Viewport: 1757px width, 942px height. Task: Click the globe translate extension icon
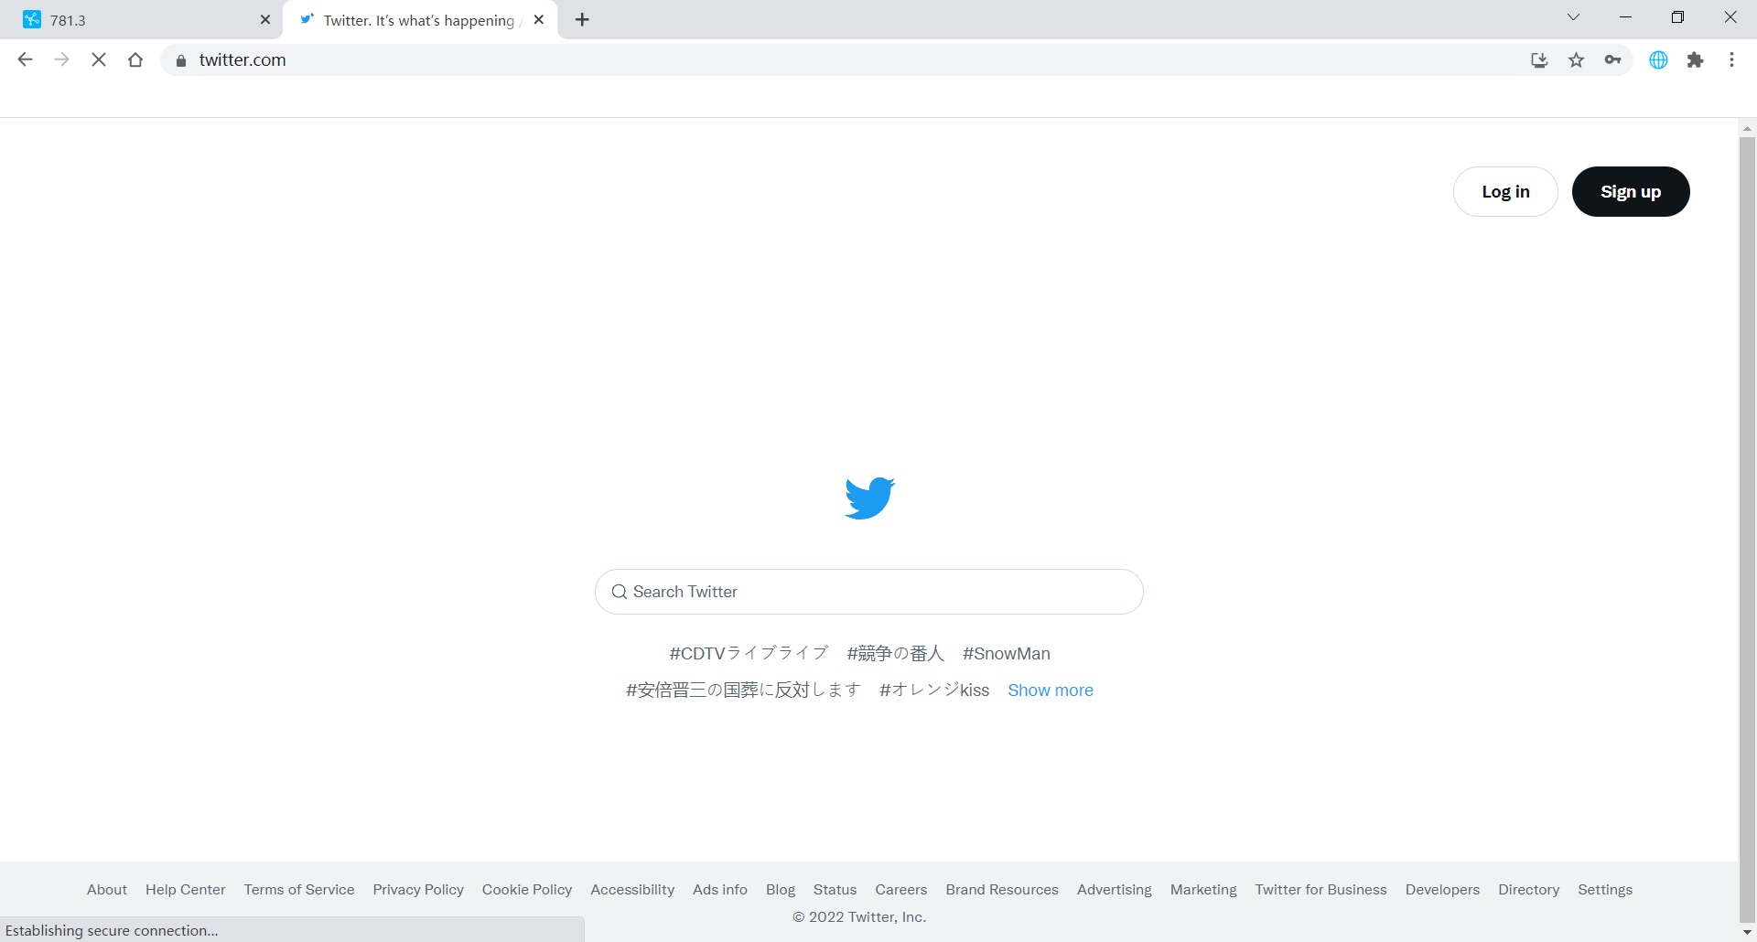[x=1658, y=60]
